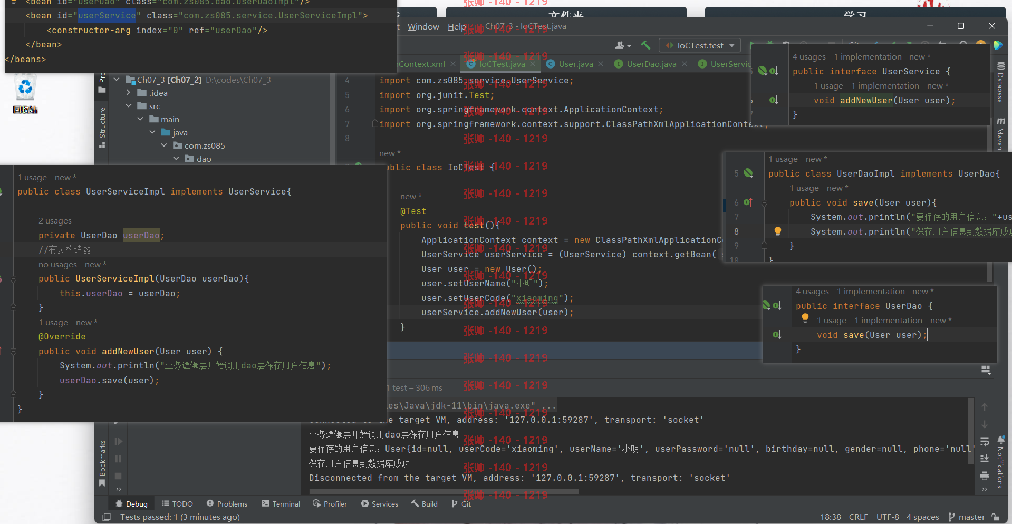Image resolution: width=1012 pixels, height=524 pixels.
Task: Click the Stop debug icon
Action: click(118, 476)
